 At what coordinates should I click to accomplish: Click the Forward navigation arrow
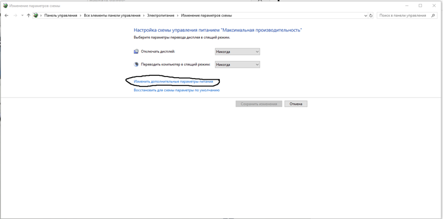16,16
